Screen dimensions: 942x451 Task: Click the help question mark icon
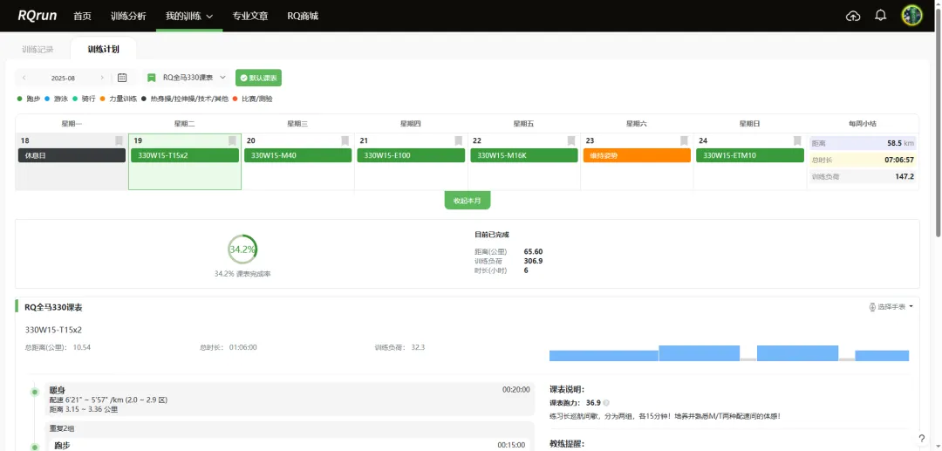(x=921, y=438)
